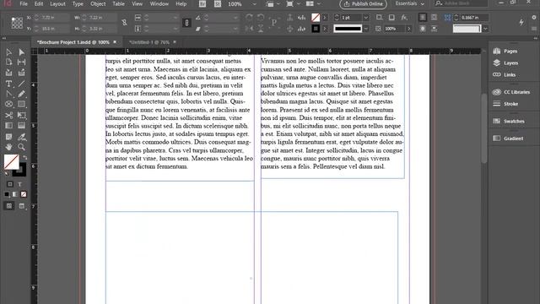Select the Pen tool
The height and width of the screenshot is (304, 540).
click(x=8, y=94)
